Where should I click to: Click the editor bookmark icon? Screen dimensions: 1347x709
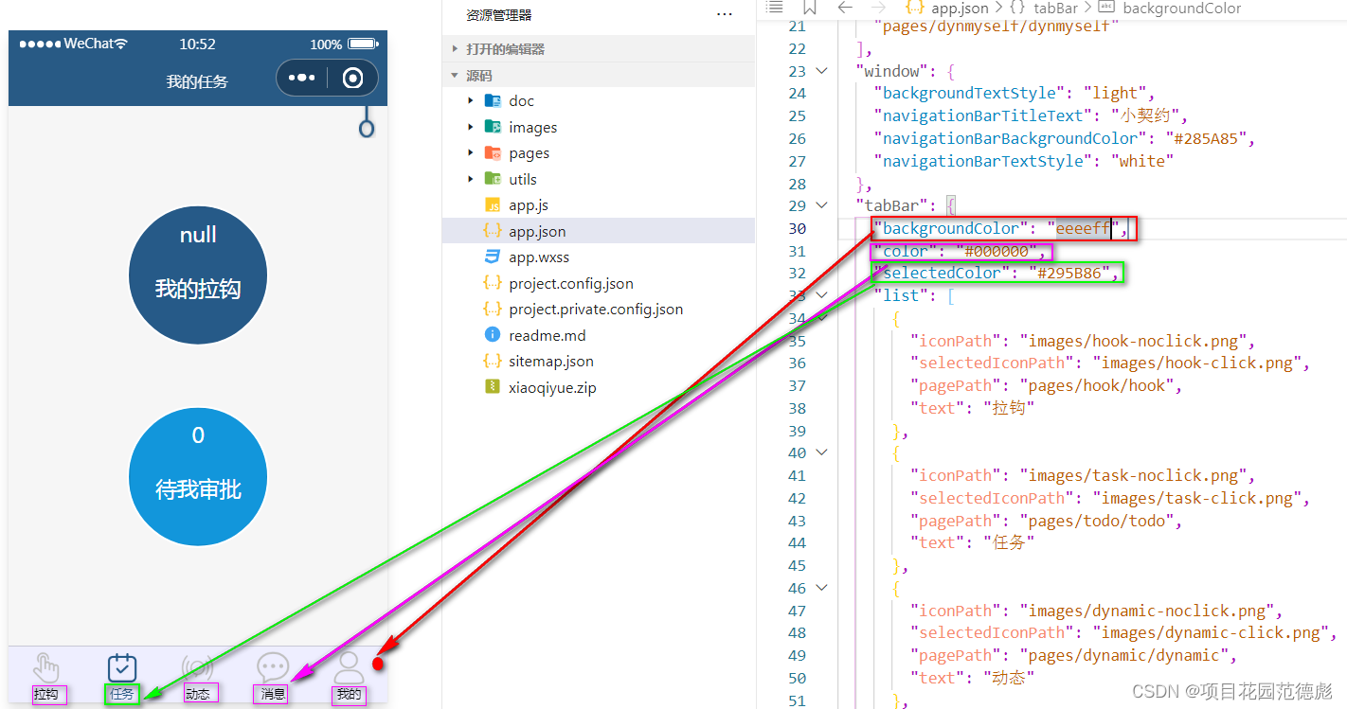pyautogui.click(x=810, y=8)
